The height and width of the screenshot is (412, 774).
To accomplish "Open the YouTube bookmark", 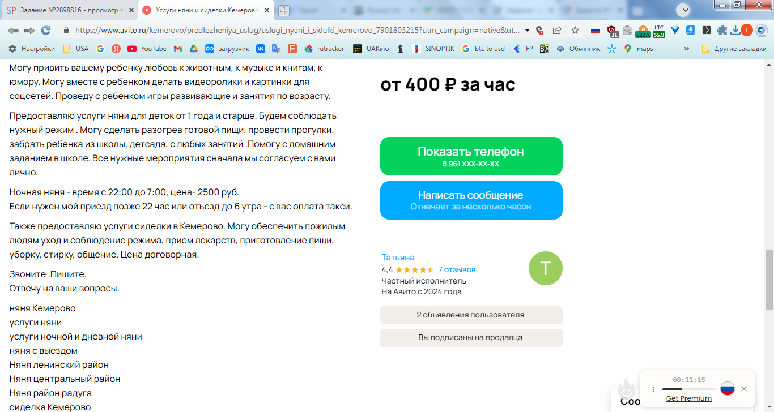I will click(147, 49).
